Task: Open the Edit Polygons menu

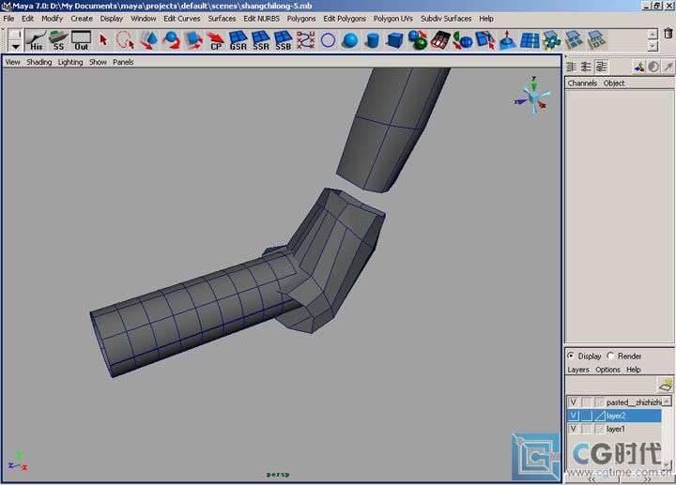Action: (345, 19)
